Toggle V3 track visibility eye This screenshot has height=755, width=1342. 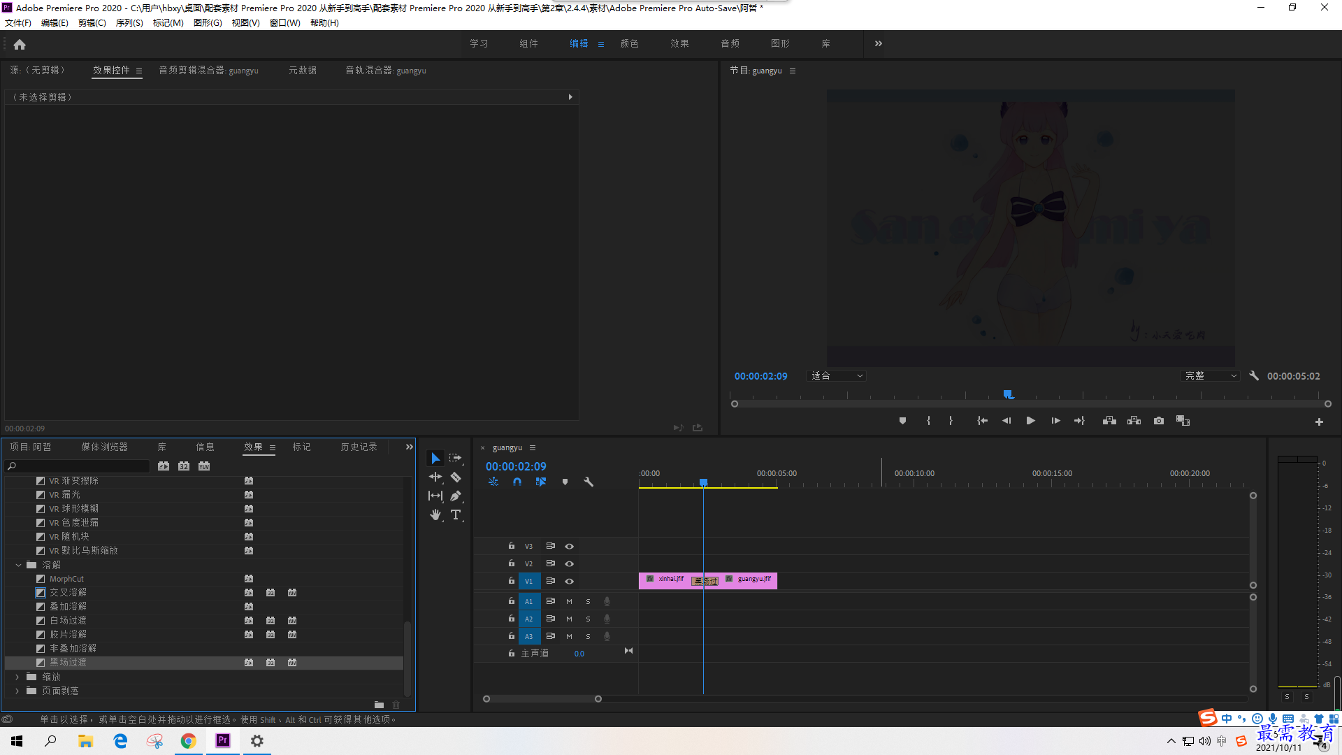pyautogui.click(x=569, y=546)
